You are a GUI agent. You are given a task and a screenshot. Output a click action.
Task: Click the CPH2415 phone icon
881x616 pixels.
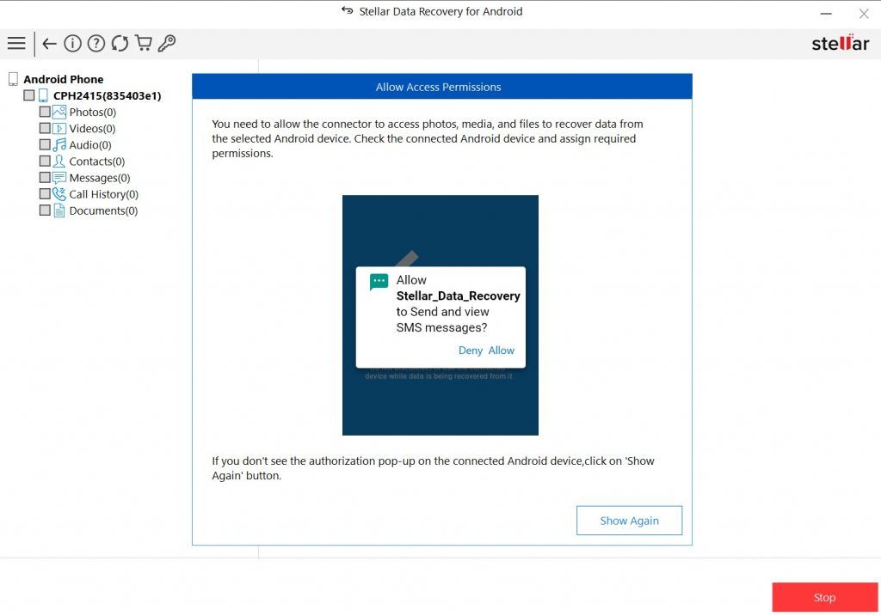43,95
